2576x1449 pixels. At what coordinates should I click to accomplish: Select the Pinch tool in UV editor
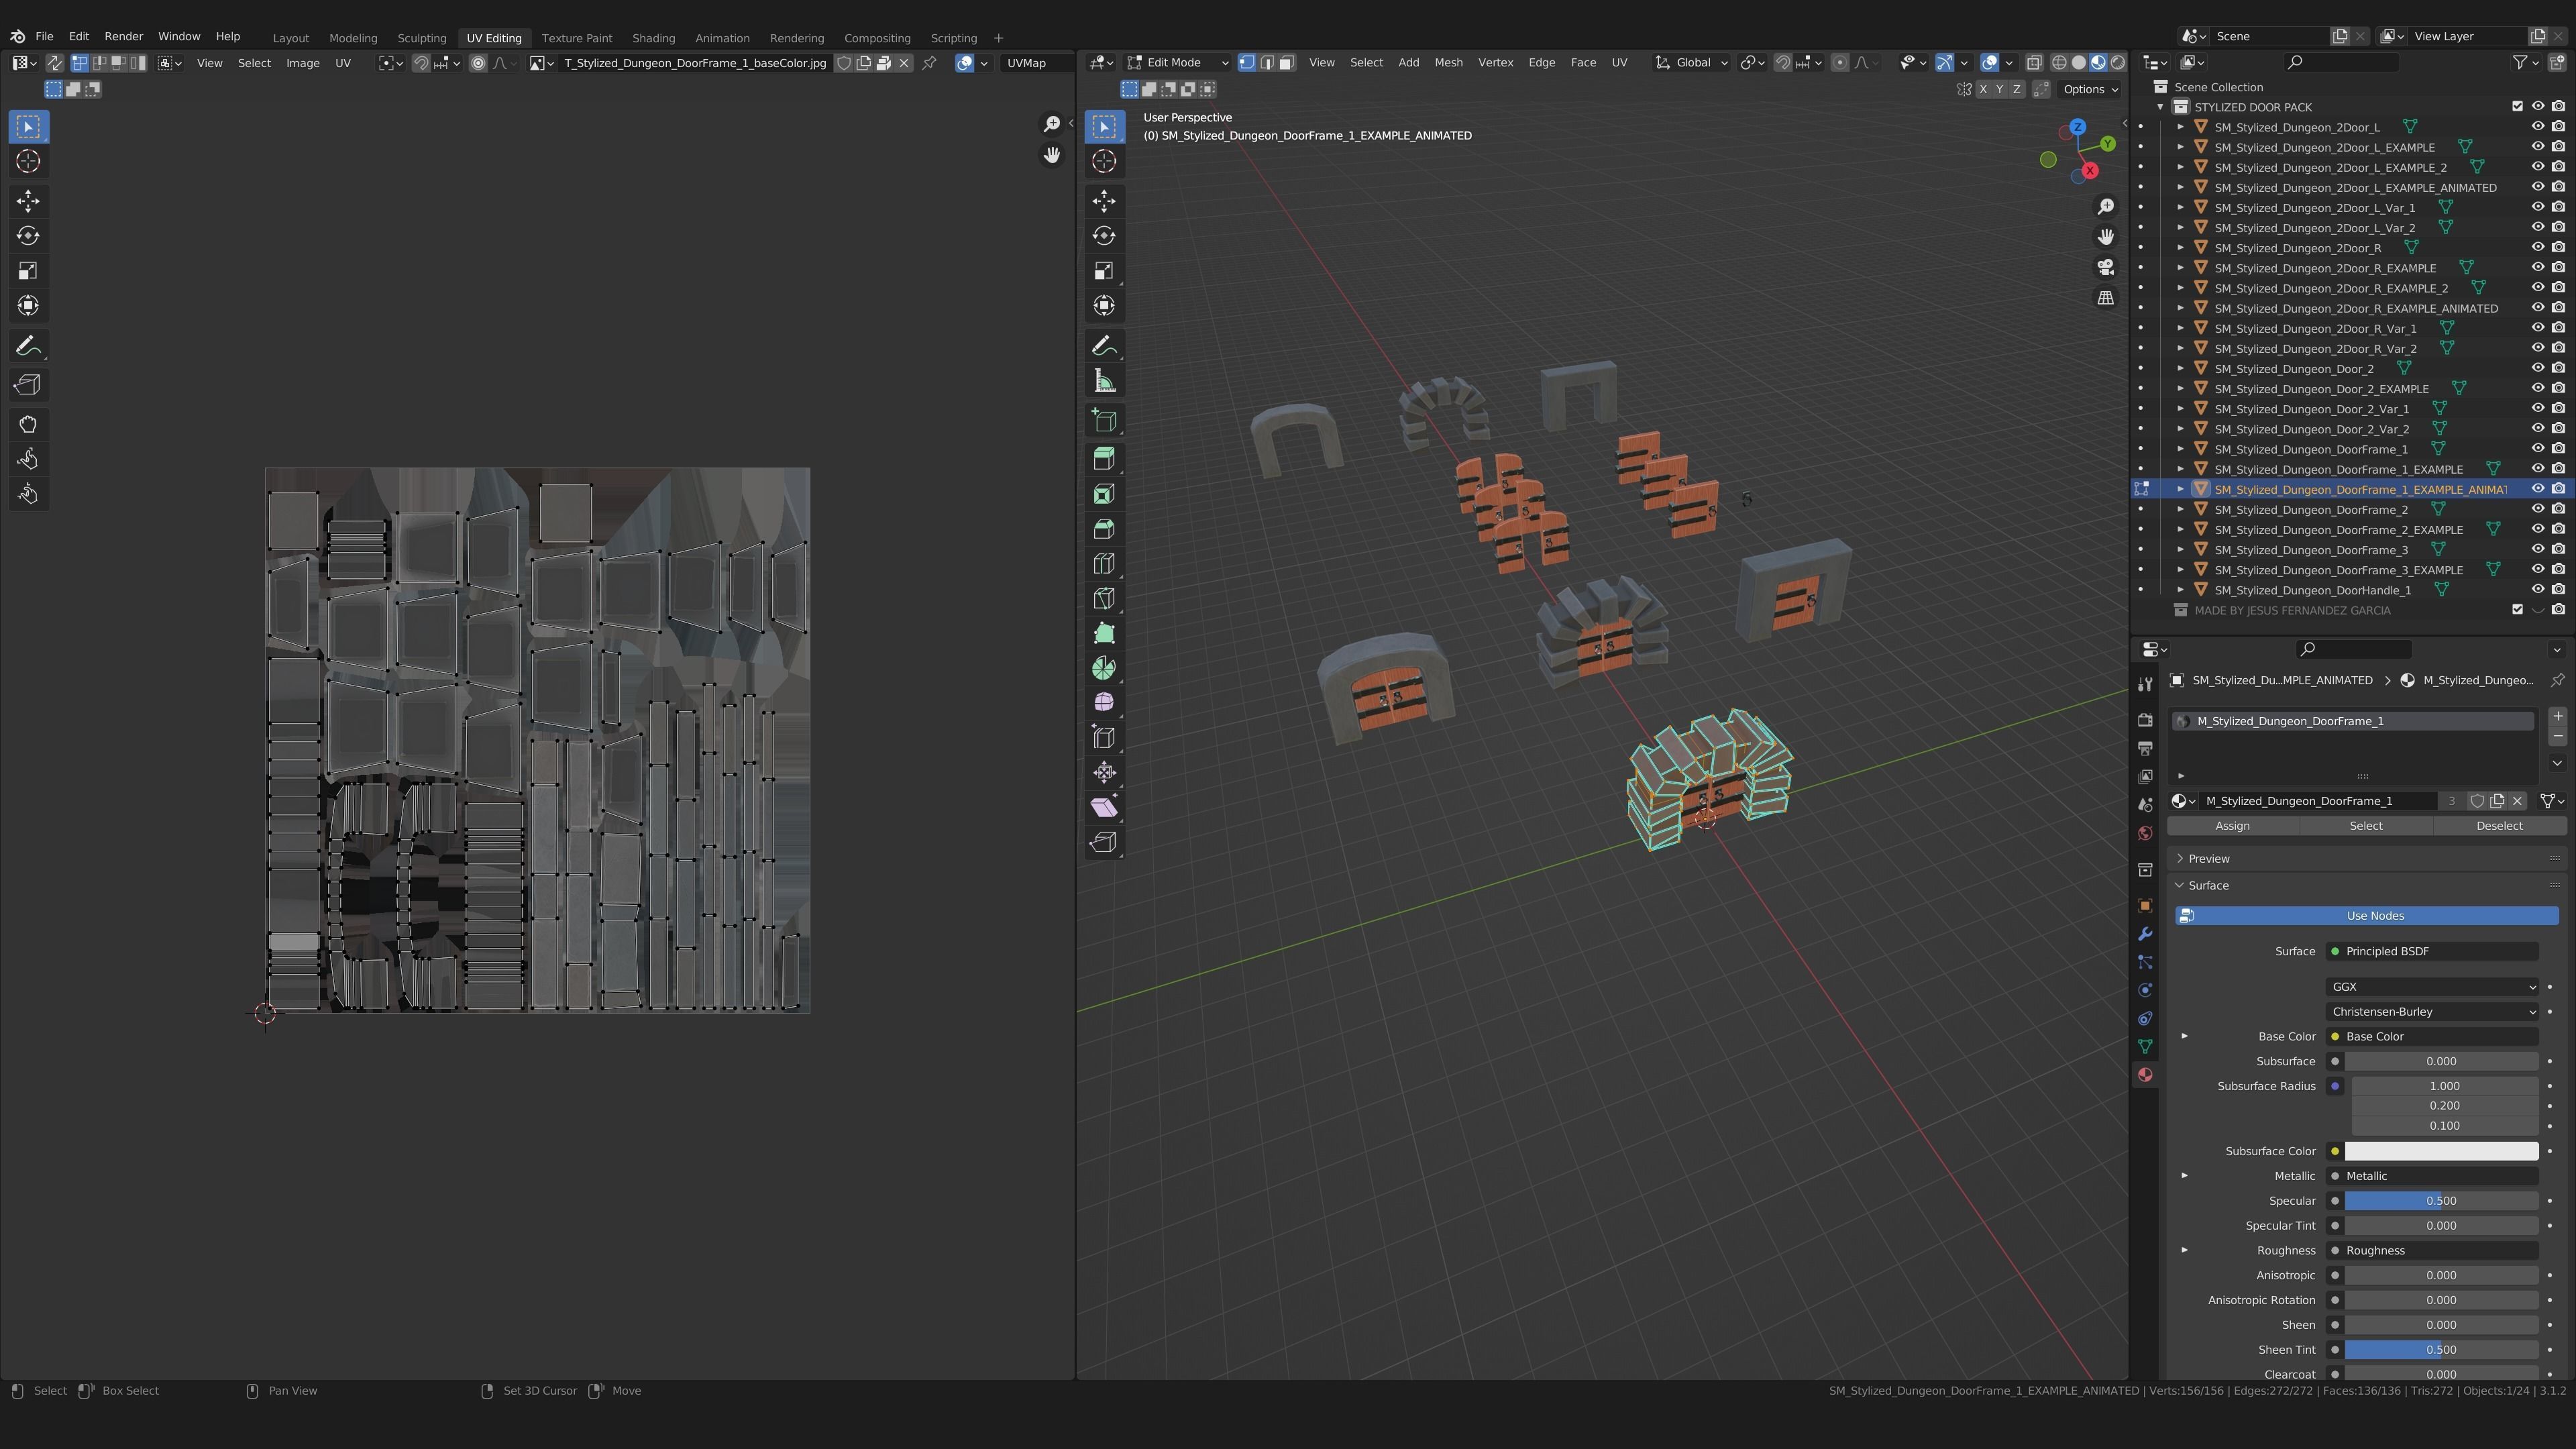click(28, 494)
